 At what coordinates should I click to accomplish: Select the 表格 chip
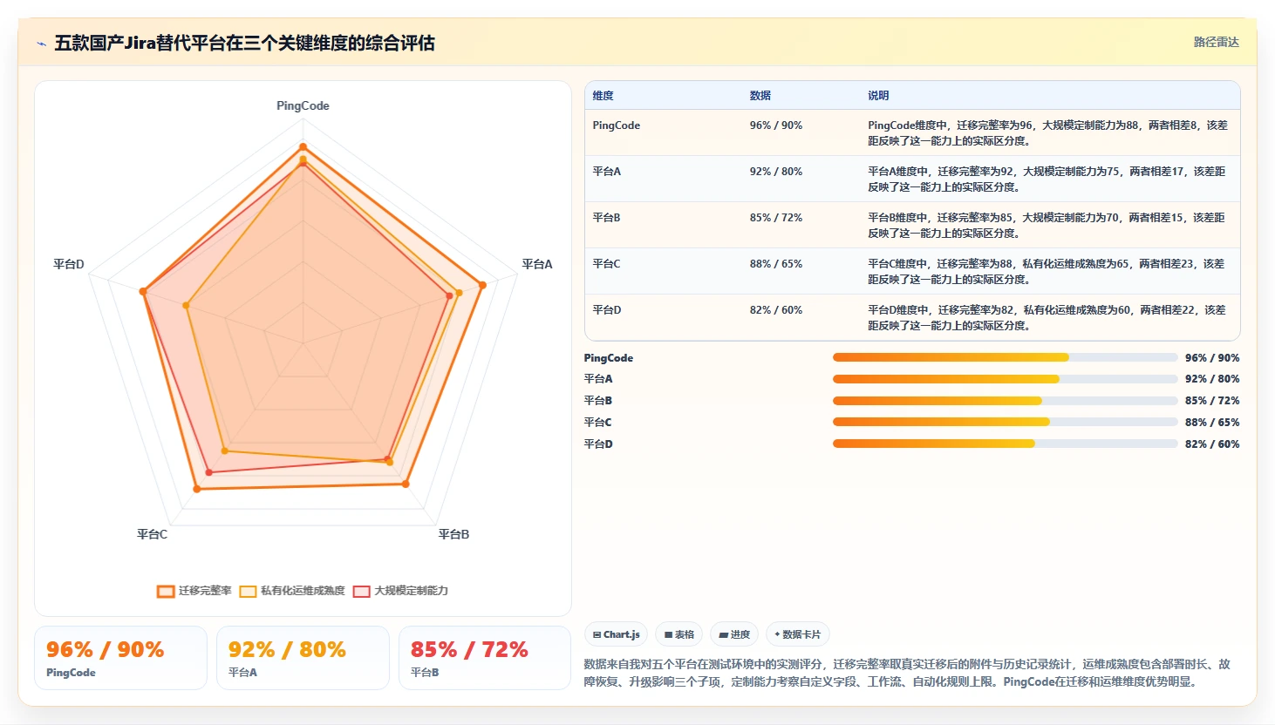[x=679, y=634]
